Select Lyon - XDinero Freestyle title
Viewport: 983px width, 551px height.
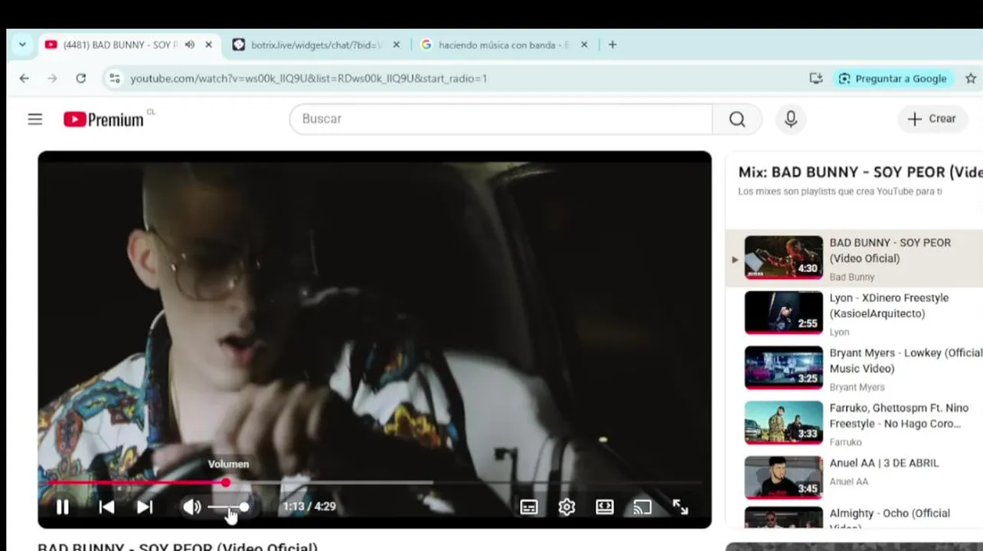pyautogui.click(x=889, y=305)
